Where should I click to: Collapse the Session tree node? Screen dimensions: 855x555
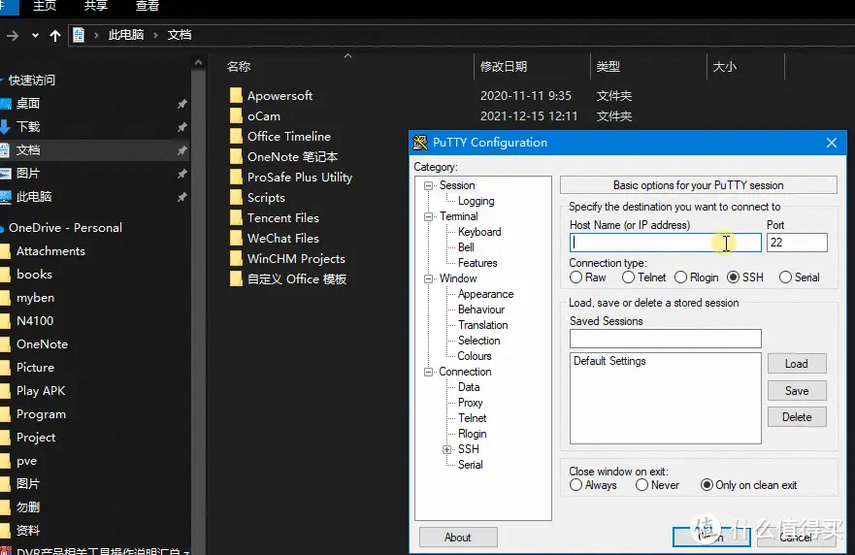pos(429,185)
